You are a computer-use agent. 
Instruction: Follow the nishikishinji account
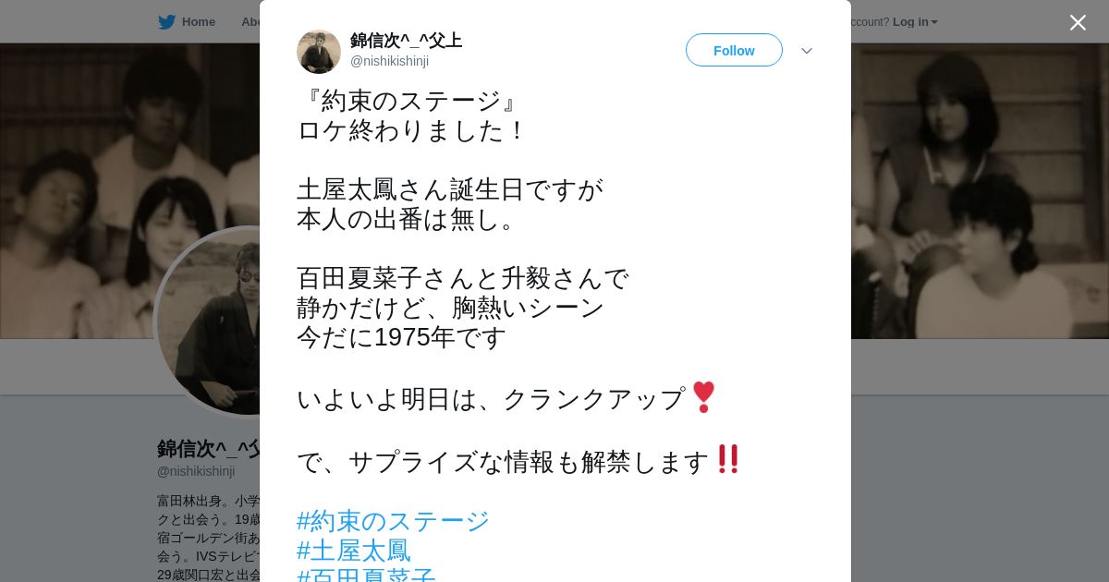[734, 50]
